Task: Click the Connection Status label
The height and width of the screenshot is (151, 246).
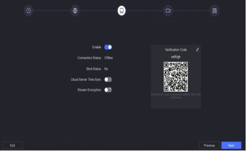Action: coord(89,58)
